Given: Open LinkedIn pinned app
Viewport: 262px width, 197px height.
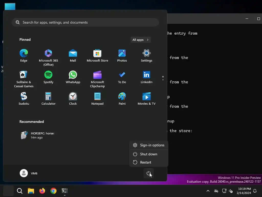Looking at the screenshot, I should pos(147,77).
